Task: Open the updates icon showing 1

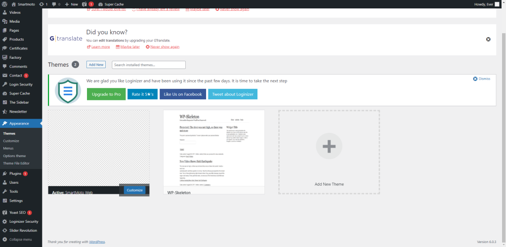Action: click(x=42, y=4)
